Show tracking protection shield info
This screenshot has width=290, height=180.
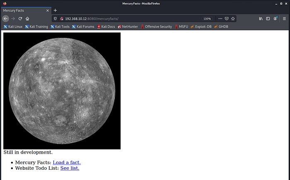[56, 19]
